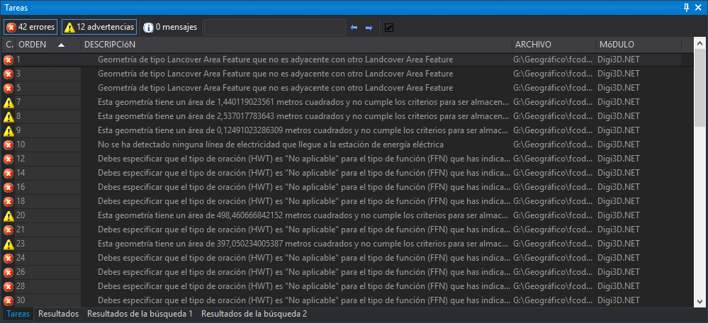The height and width of the screenshot is (323, 708).
Task: Go to next task with right arrow
Action: (369, 28)
